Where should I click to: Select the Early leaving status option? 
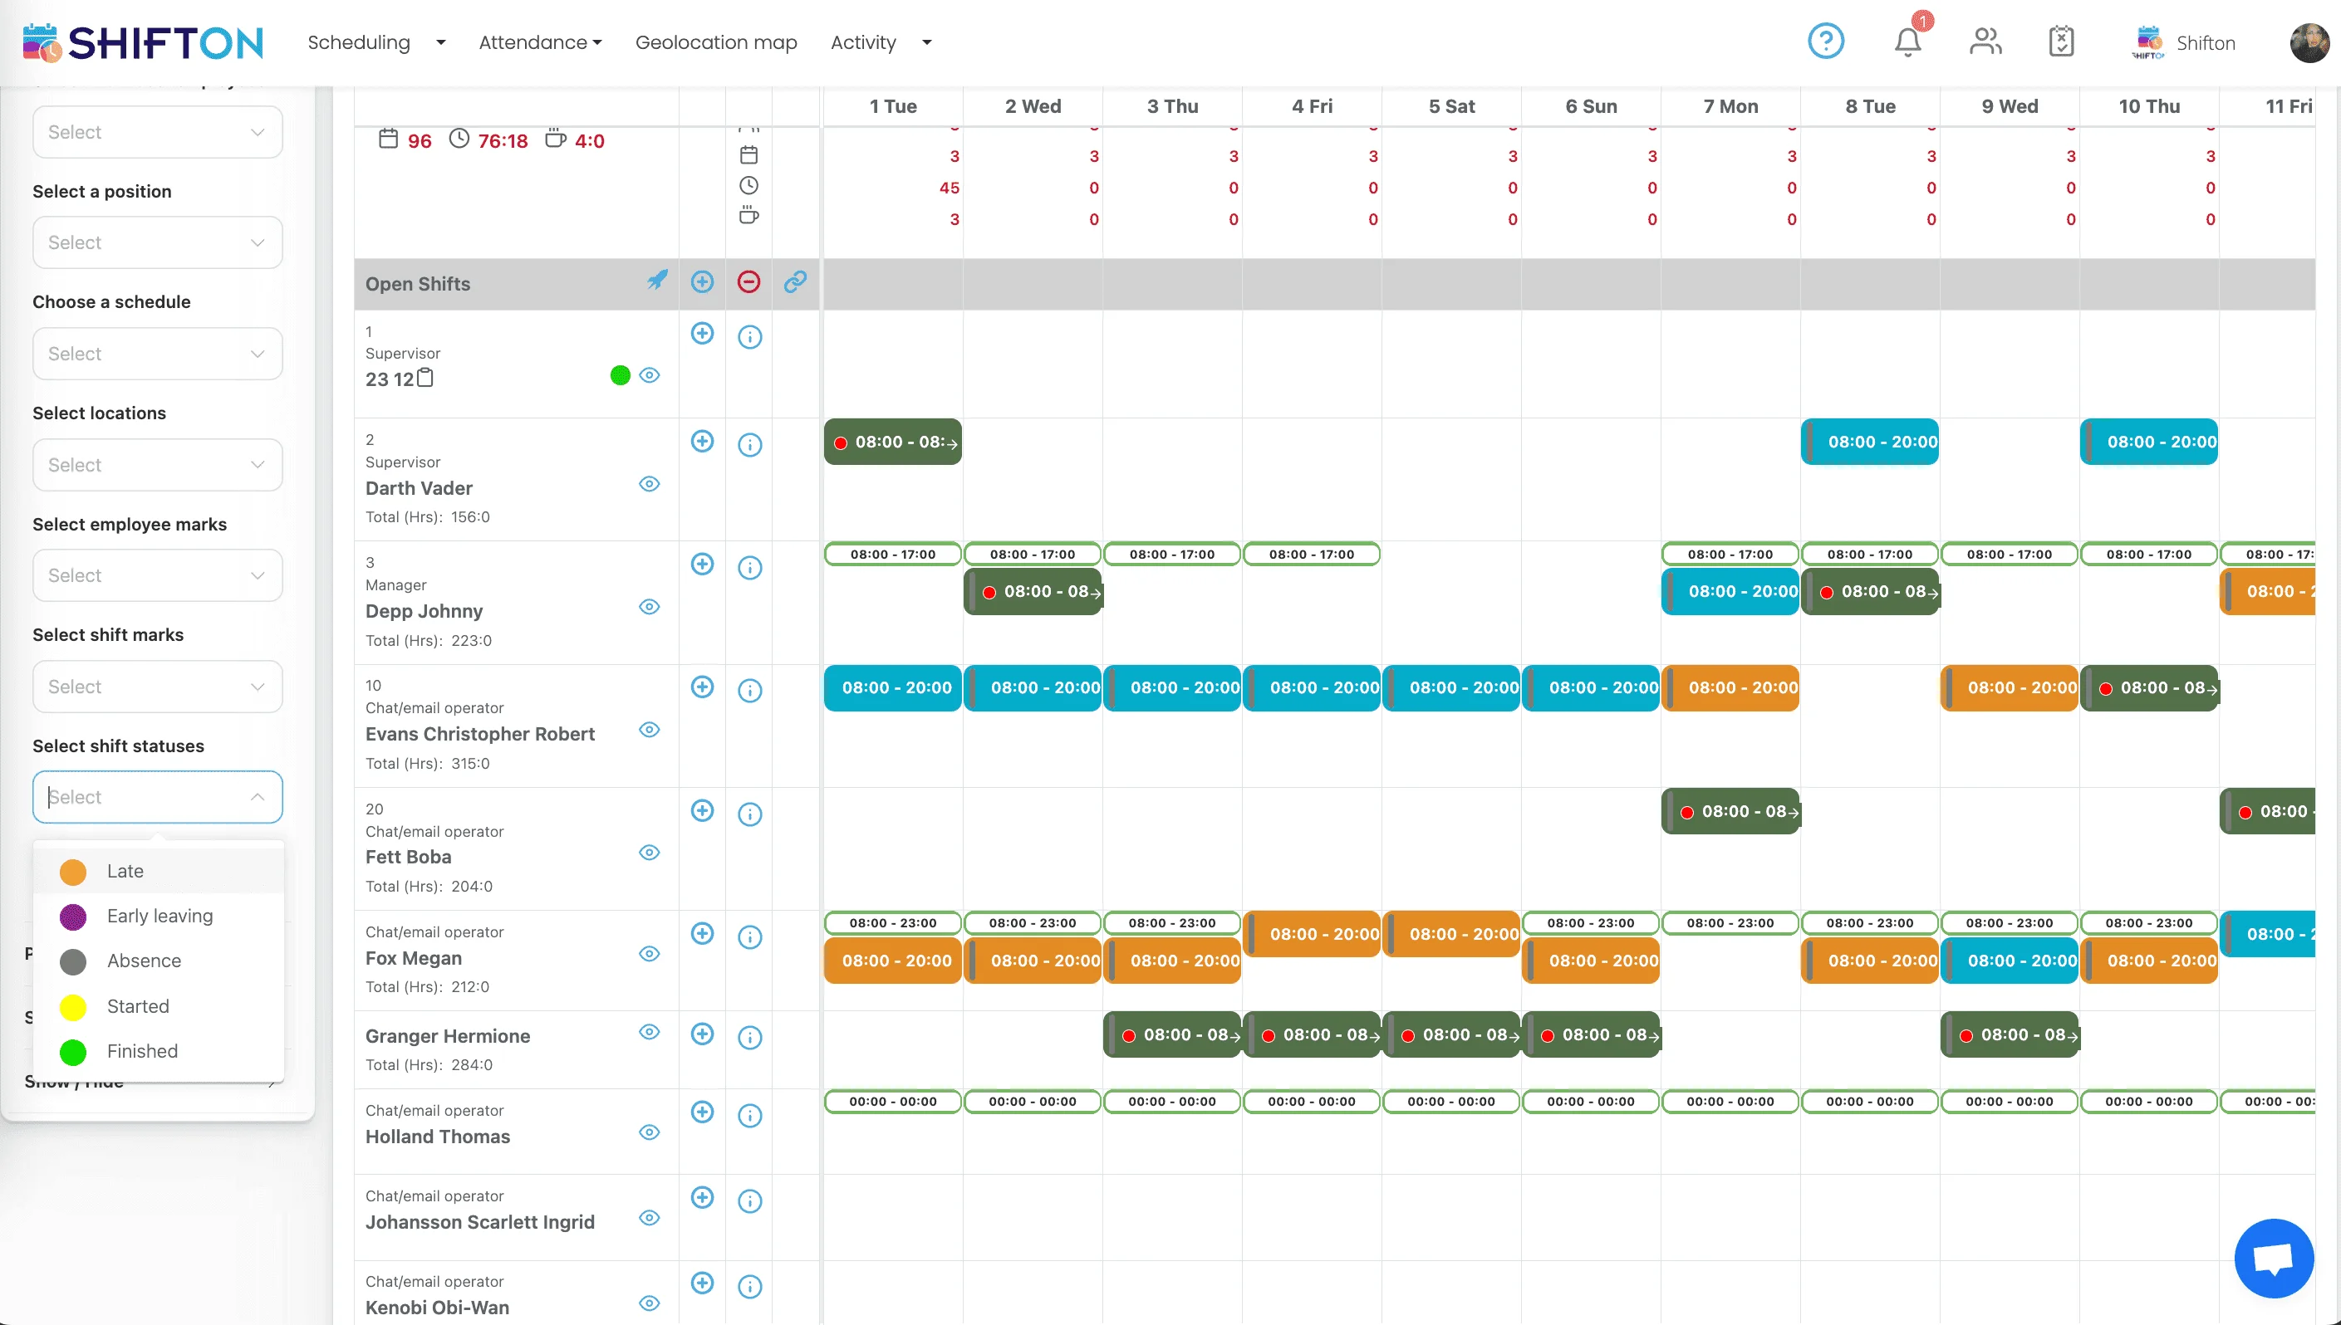160,917
